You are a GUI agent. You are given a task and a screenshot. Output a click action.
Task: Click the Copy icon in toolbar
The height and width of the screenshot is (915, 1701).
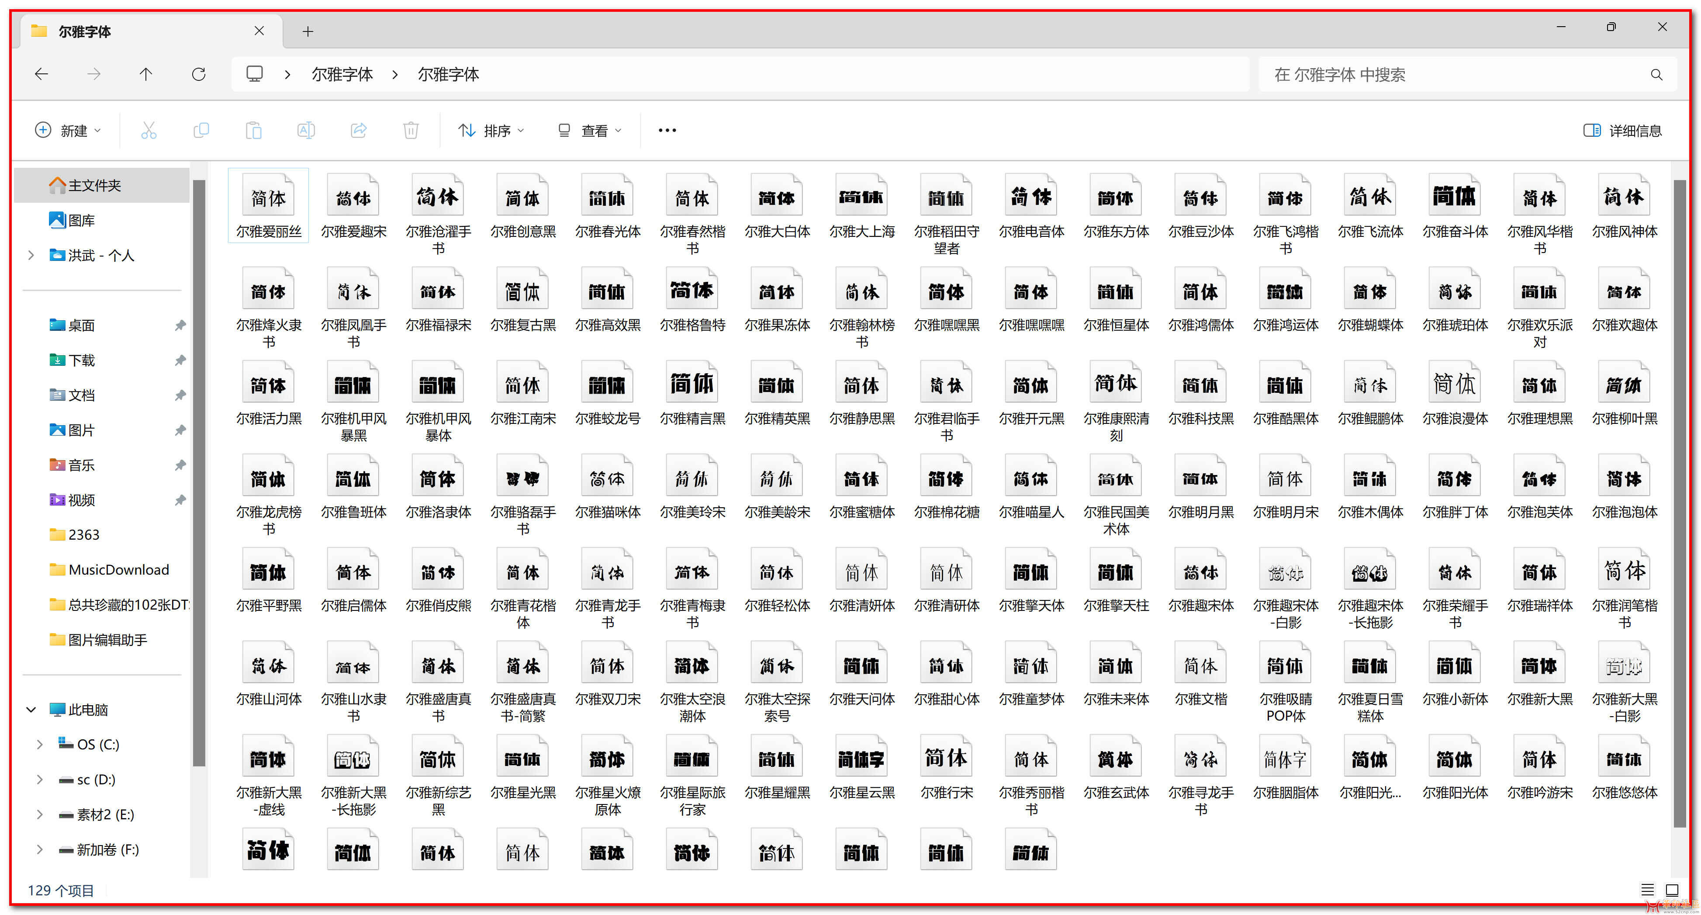201,130
